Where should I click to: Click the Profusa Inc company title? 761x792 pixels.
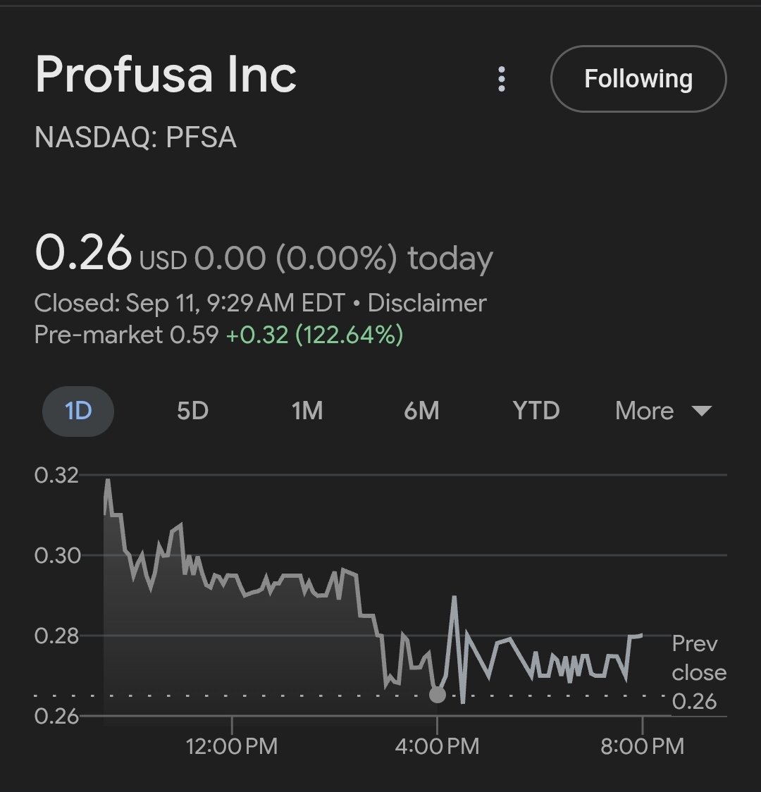click(166, 74)
